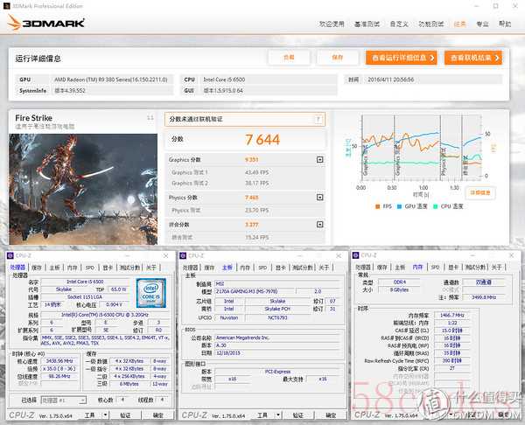Click the DDR4 memory type field
Screen dimensions: 525x425
[x=400, y=282]
